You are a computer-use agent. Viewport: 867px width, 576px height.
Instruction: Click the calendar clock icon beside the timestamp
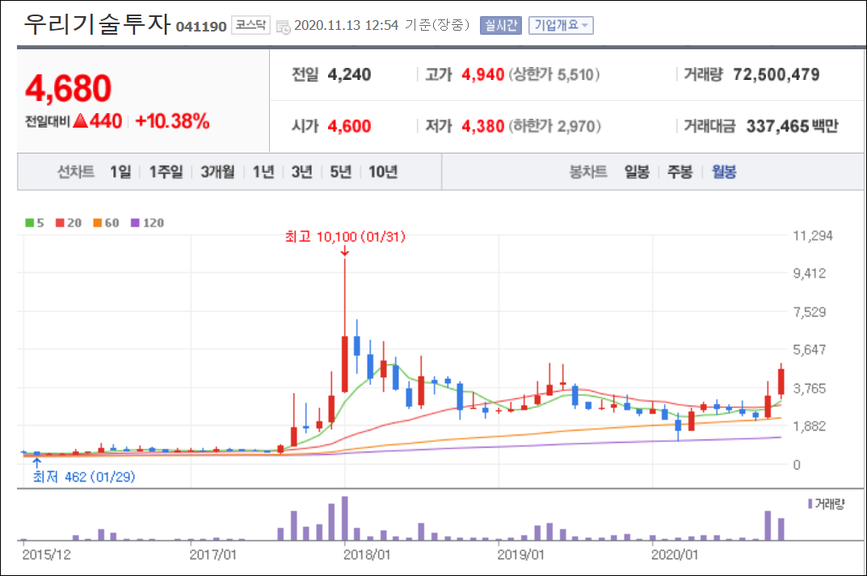coord(283,27)
